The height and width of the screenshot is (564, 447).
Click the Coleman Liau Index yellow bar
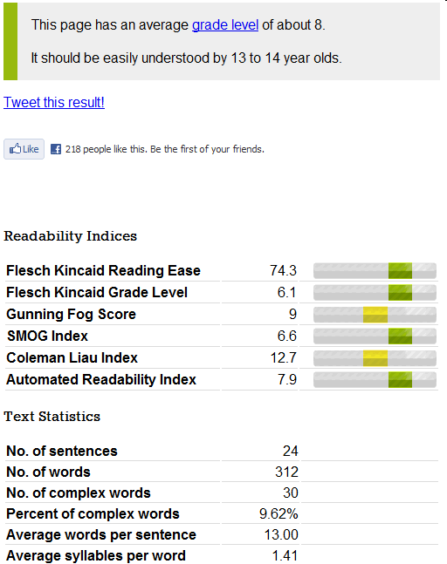point(375,358)
